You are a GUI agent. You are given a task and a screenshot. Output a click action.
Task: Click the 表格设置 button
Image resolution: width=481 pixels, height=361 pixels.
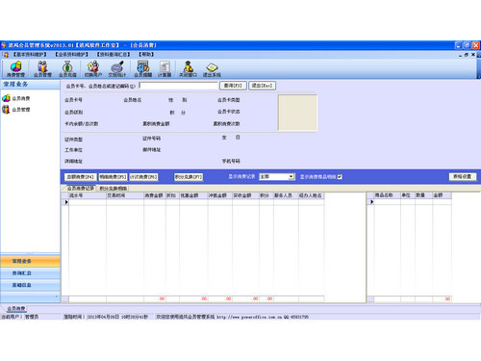(x=463, y=176)
